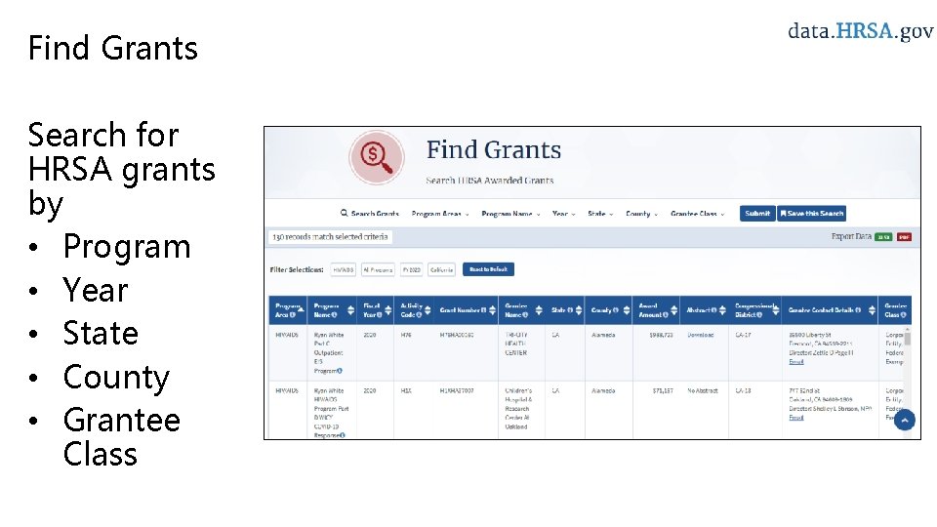This screenshot has height=527, width=937.
Task: Click the Submit button
Action: click(x=757, y=214)
